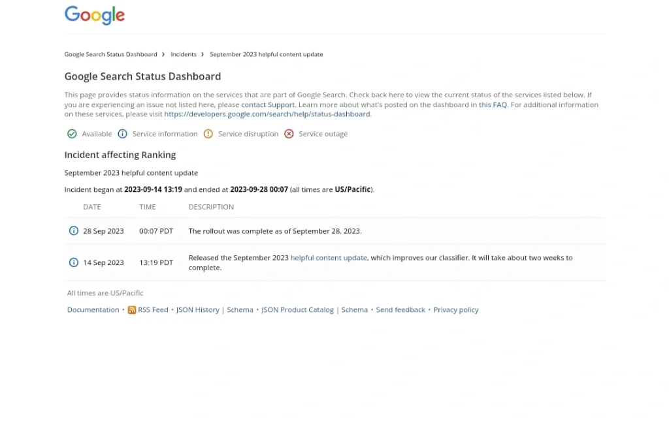Click the DATE column header
This screenshot has height=423, width=669.
pos(91,207)
